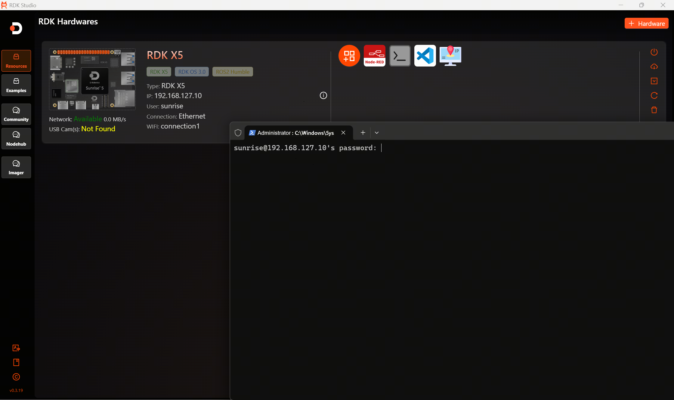Refresh the RDK X5 device status
The width and height of the screenshot is (674, 400).
click(654, 95)
